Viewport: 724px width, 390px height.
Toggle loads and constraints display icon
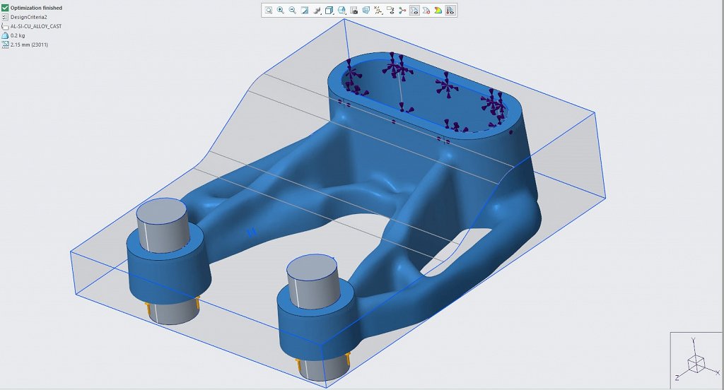[450, 11]
